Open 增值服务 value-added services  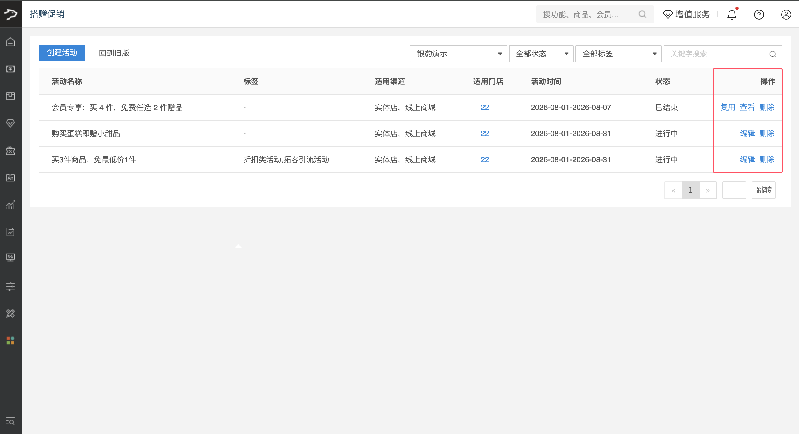click(686, 15)
